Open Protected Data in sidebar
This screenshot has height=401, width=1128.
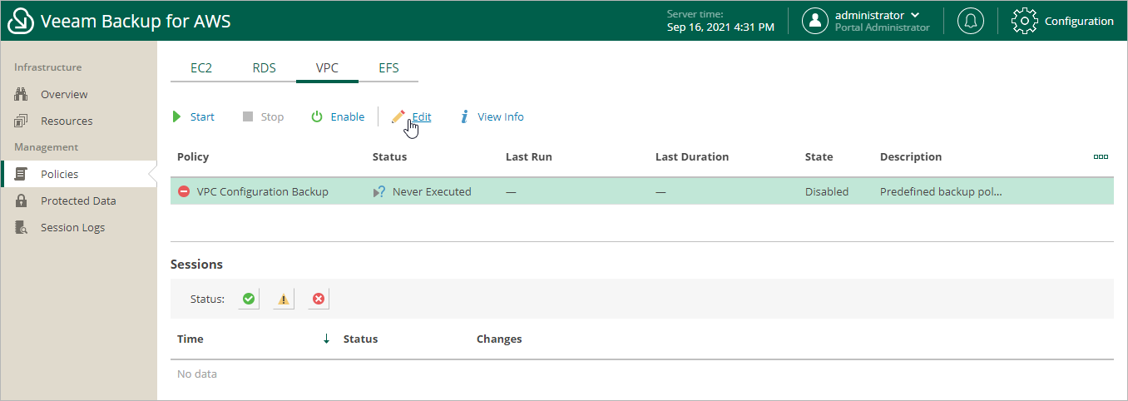coord(78,200)
